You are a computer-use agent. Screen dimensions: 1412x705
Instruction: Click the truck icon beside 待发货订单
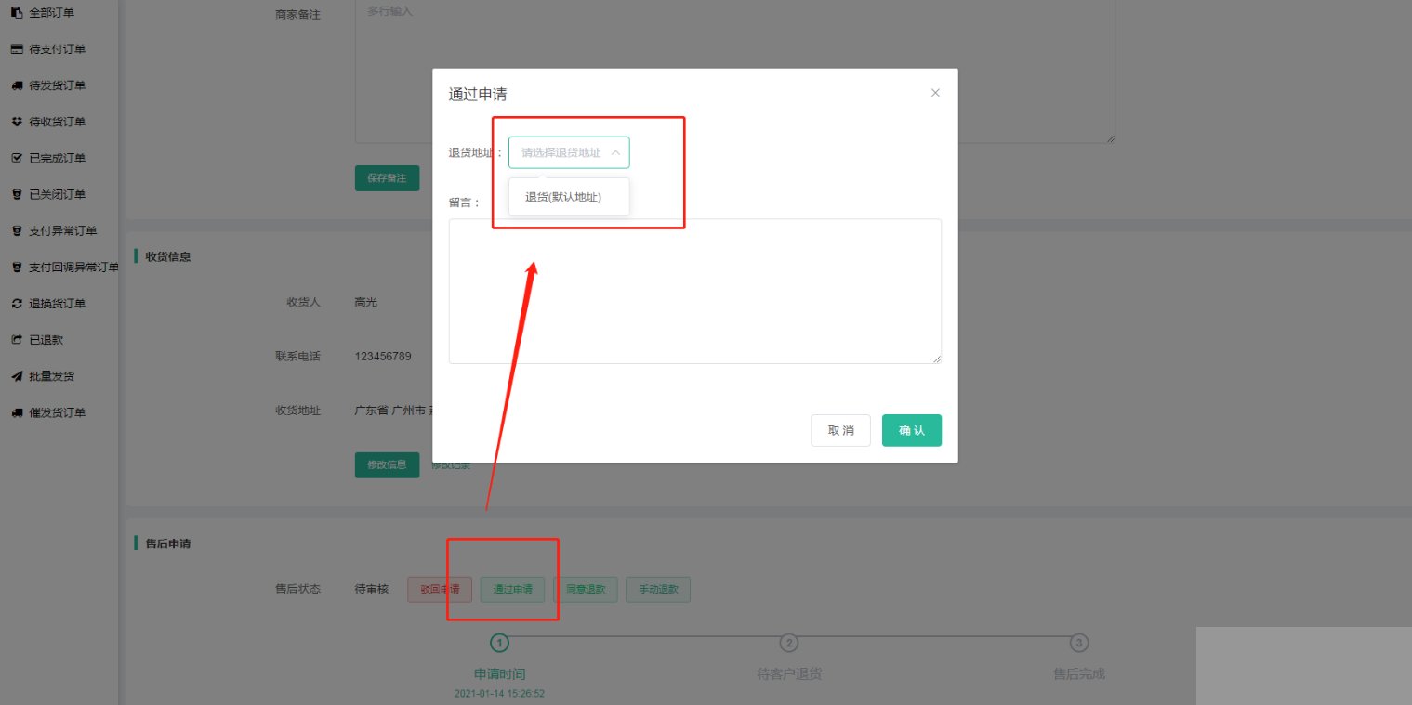coord(17,85)
